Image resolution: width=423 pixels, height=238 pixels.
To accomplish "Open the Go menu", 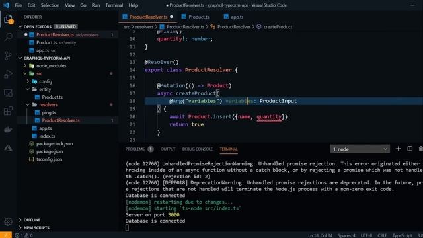I will (83, 5).
